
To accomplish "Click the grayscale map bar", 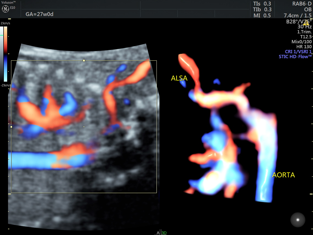I will [2, 54].
